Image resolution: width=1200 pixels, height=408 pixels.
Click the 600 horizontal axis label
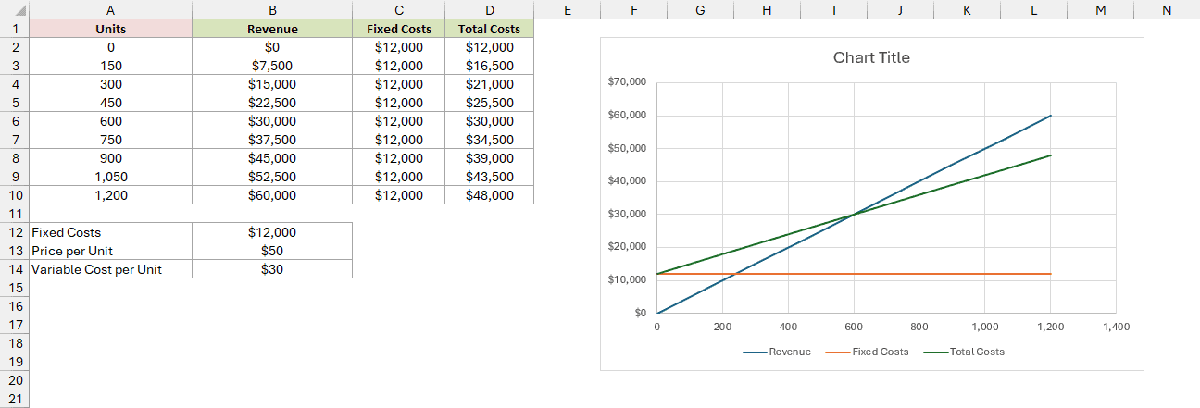click(x=854, y=327)
